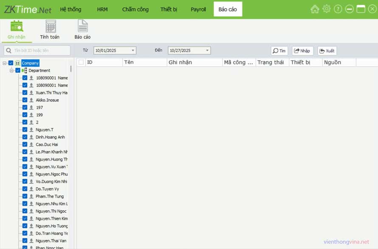Click the Company organization icon in the tree
Screen dimensions: 378x249
pos(18,63)
